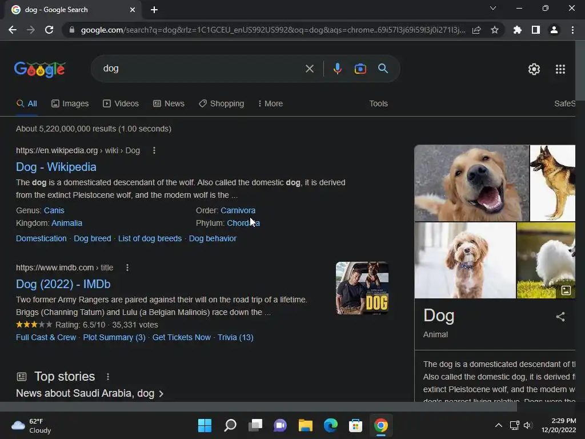This screenshot has width=585, height=439.
Task: Open the Chrome profile avatar
Action: [554, 30]
